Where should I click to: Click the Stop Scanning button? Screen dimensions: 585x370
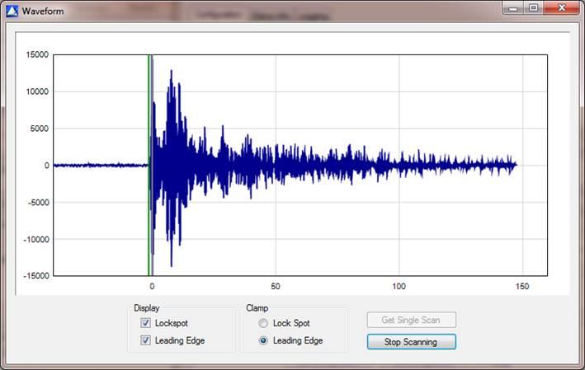click(x=411, y=342)
